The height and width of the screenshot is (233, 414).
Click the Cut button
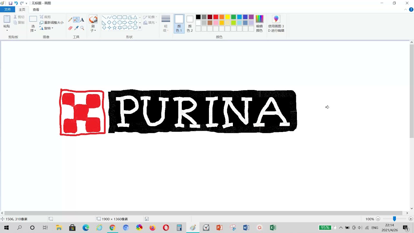(x=19, y=17)
